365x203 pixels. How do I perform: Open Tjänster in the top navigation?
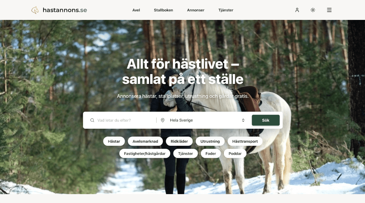tap(226, 10)
